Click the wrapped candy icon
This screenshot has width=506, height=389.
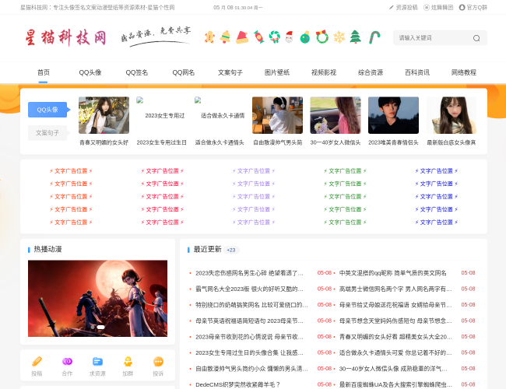click(258, 37)
